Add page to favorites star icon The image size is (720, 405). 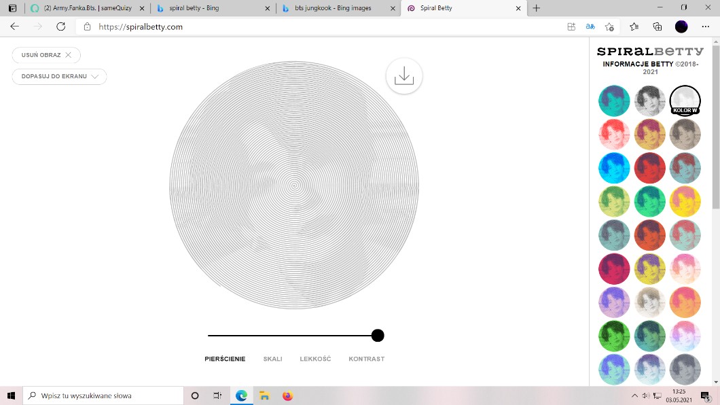[x=609, y=27]
